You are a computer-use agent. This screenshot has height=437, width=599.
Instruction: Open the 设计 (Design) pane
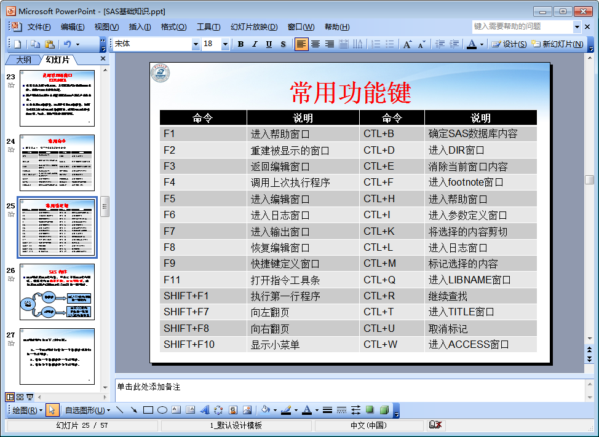[509, 44]
